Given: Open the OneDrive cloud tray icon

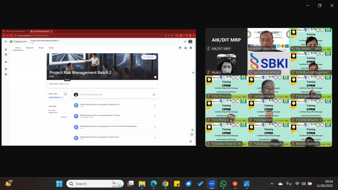Looking at the screenshot, I should (x=280, y=184).
